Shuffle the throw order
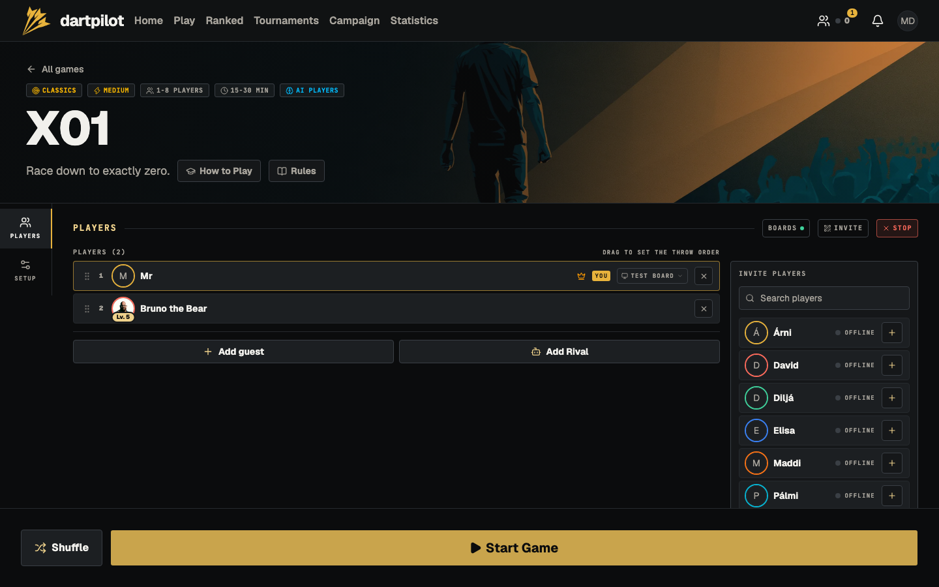The image size is (939, 587). (x=61, y=548)
